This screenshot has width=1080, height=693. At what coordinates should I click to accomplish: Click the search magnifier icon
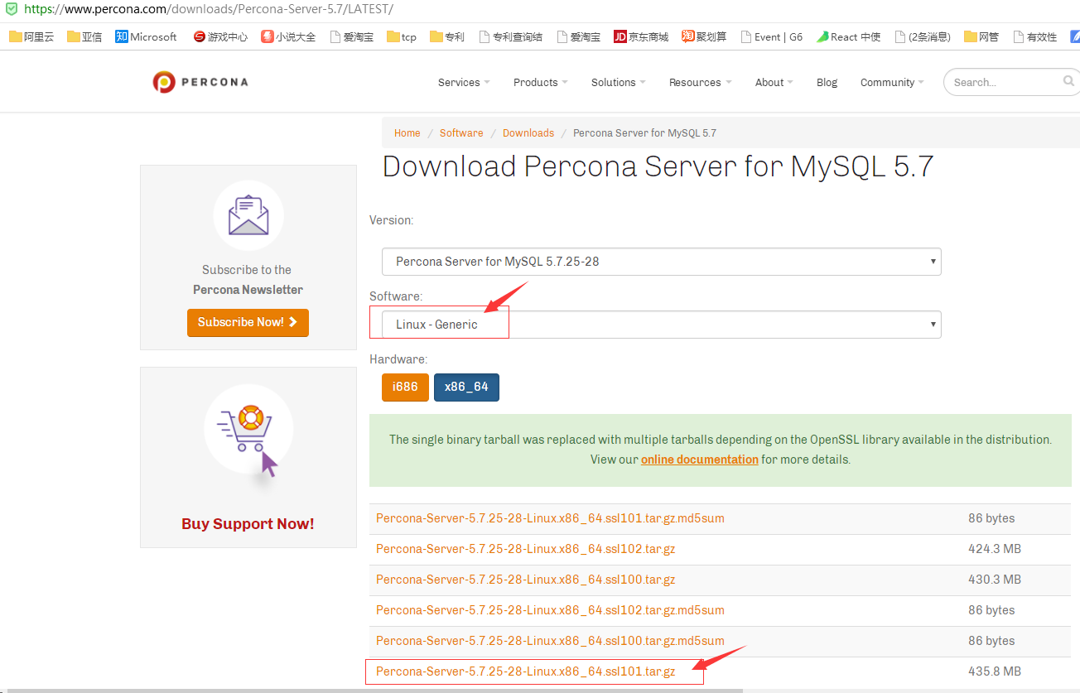coord(1068,81)
